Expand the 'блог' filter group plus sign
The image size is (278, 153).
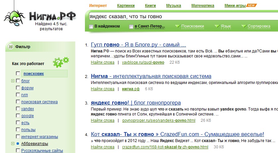pos(13,81)
